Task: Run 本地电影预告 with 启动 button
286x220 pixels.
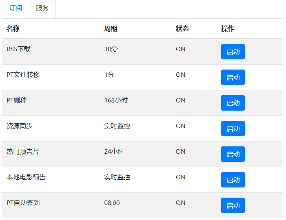Action: click(233, 180)
